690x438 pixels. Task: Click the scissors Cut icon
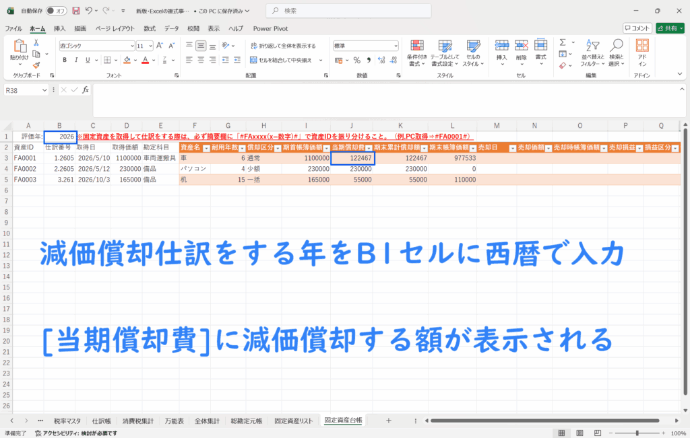pyautogui.click(x=36, y=42)
